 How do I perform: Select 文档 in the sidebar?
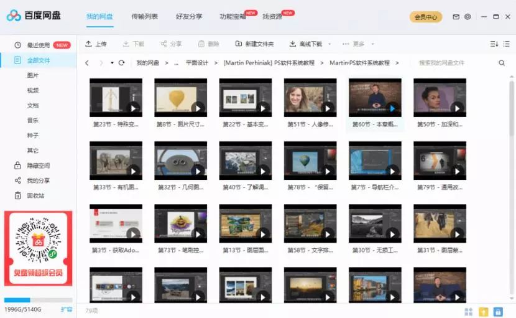pos(32,105)
